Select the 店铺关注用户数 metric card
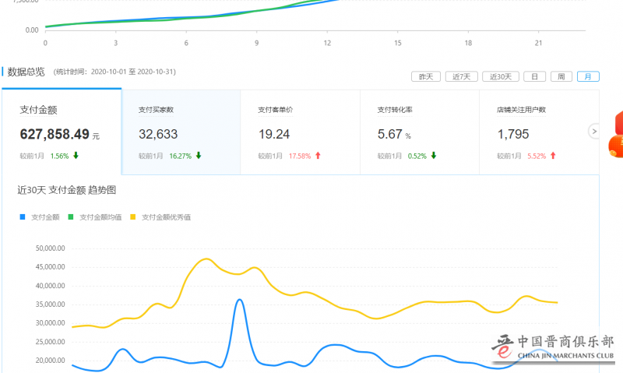This screenshot has height=373, width=623. click(539, 132)
